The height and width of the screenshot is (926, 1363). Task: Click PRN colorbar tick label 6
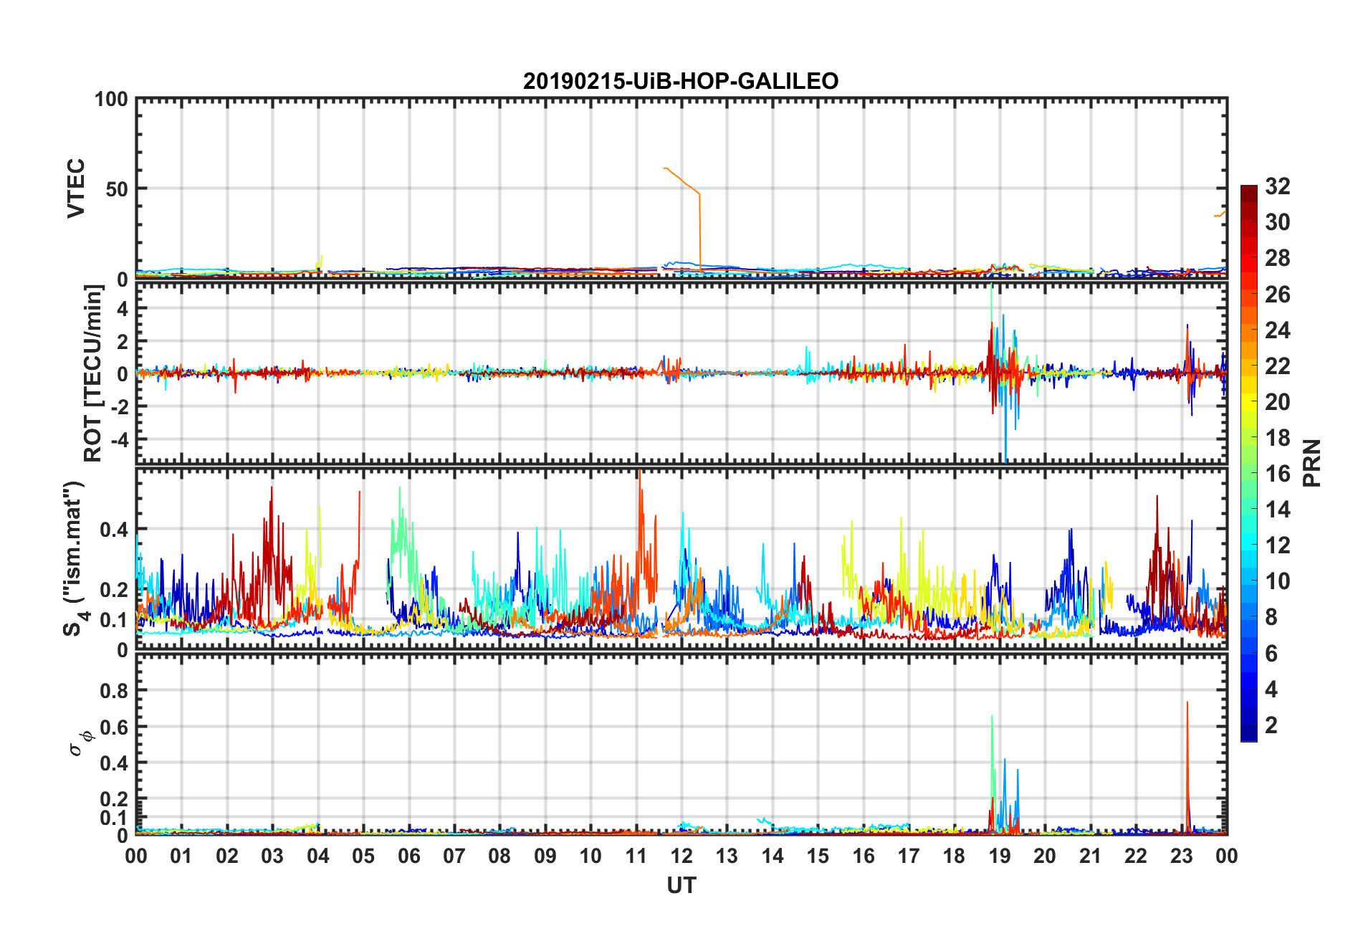1271,653
